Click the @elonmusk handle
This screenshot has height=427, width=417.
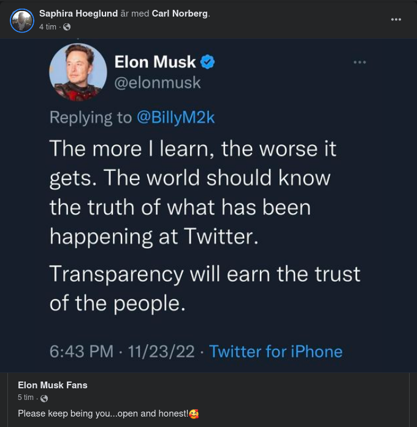click(158, 82)
